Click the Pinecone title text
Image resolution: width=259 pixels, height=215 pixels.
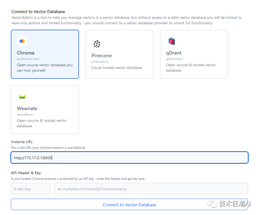coord(101,55)
